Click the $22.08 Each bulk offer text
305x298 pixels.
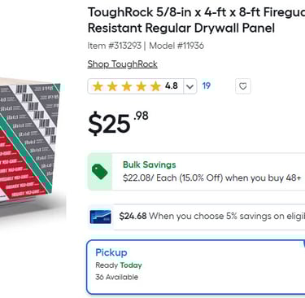211,178
